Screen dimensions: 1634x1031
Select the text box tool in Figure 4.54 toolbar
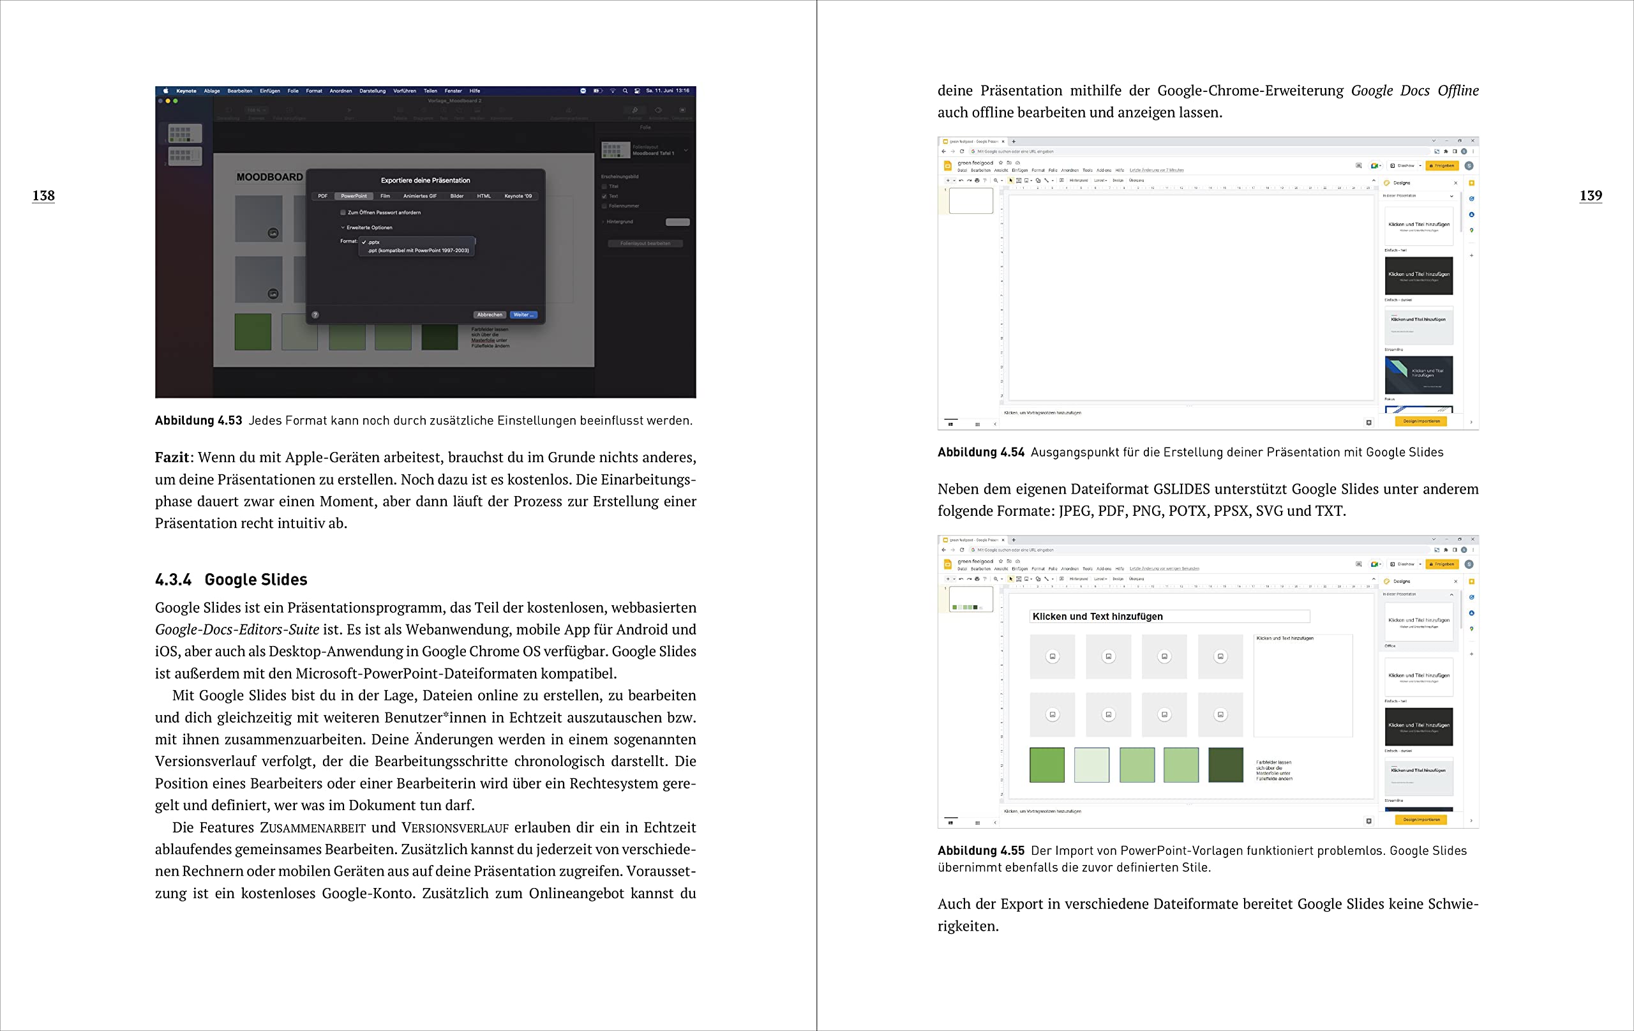pyautogui.click(x=1019, y=181)
